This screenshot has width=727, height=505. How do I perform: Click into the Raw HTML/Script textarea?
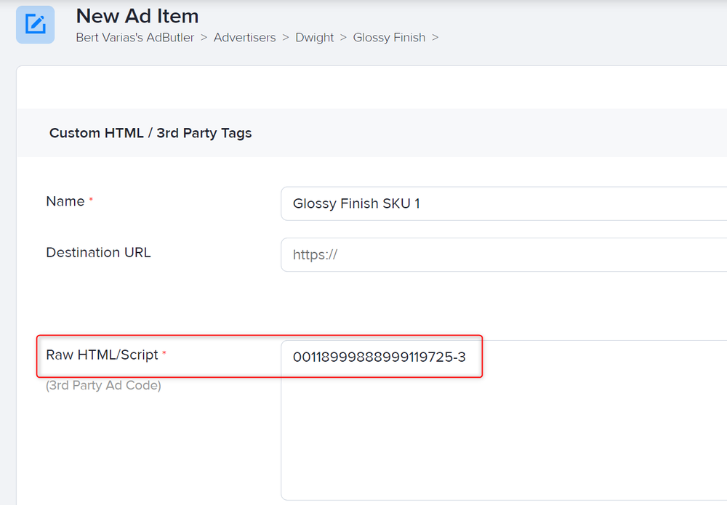pos(504,420)
